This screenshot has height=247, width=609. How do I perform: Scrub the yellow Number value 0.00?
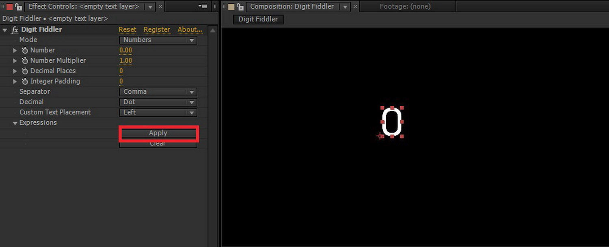pyautogui.click(x=126, y=50)
